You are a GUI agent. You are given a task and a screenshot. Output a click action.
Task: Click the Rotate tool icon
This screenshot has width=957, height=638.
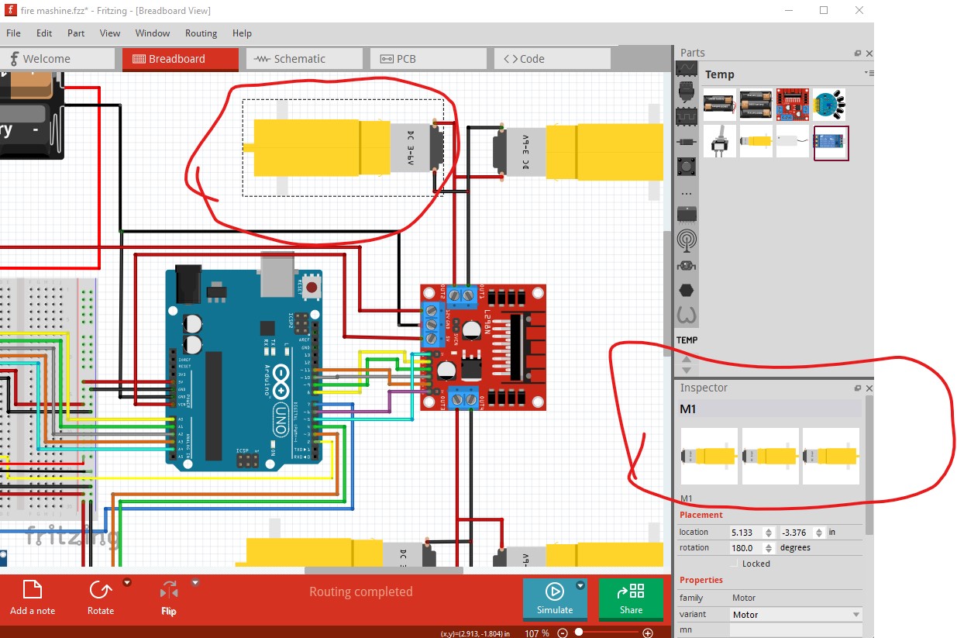pos(100,591)
